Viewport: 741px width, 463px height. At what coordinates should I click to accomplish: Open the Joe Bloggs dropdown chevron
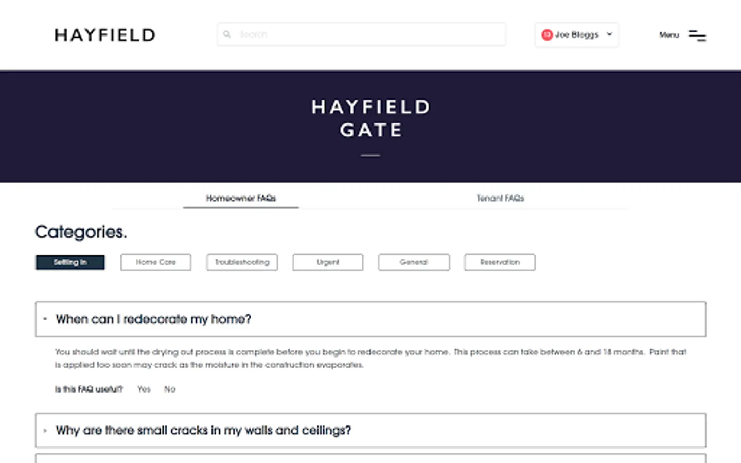tap(610, 34)
